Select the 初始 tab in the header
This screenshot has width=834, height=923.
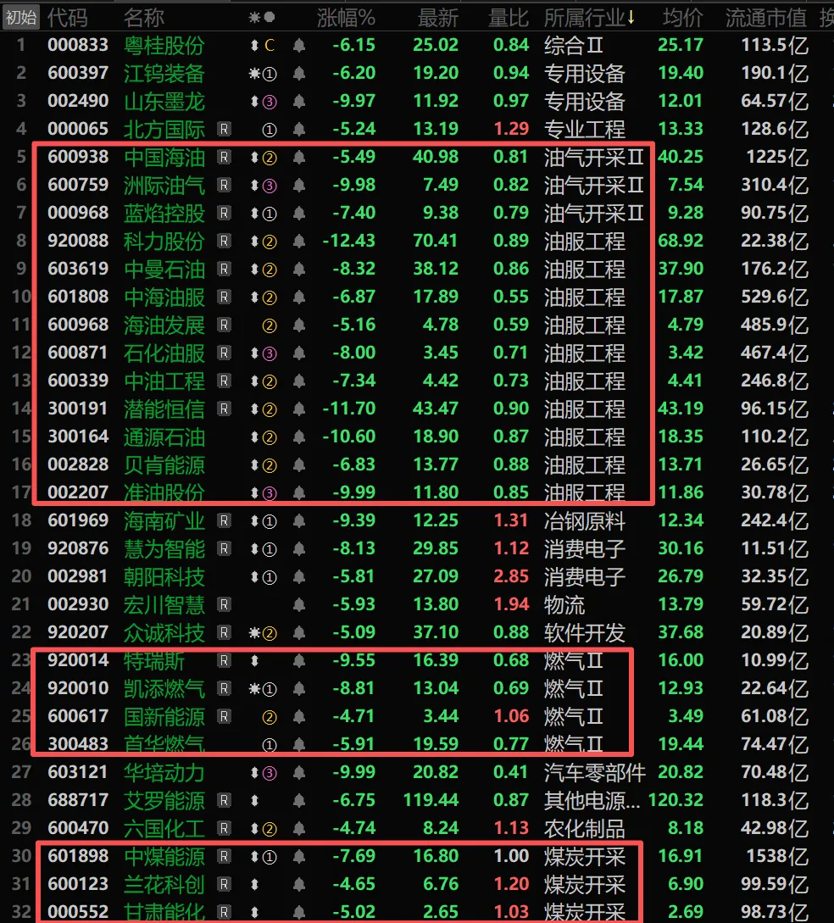(20, 18)
